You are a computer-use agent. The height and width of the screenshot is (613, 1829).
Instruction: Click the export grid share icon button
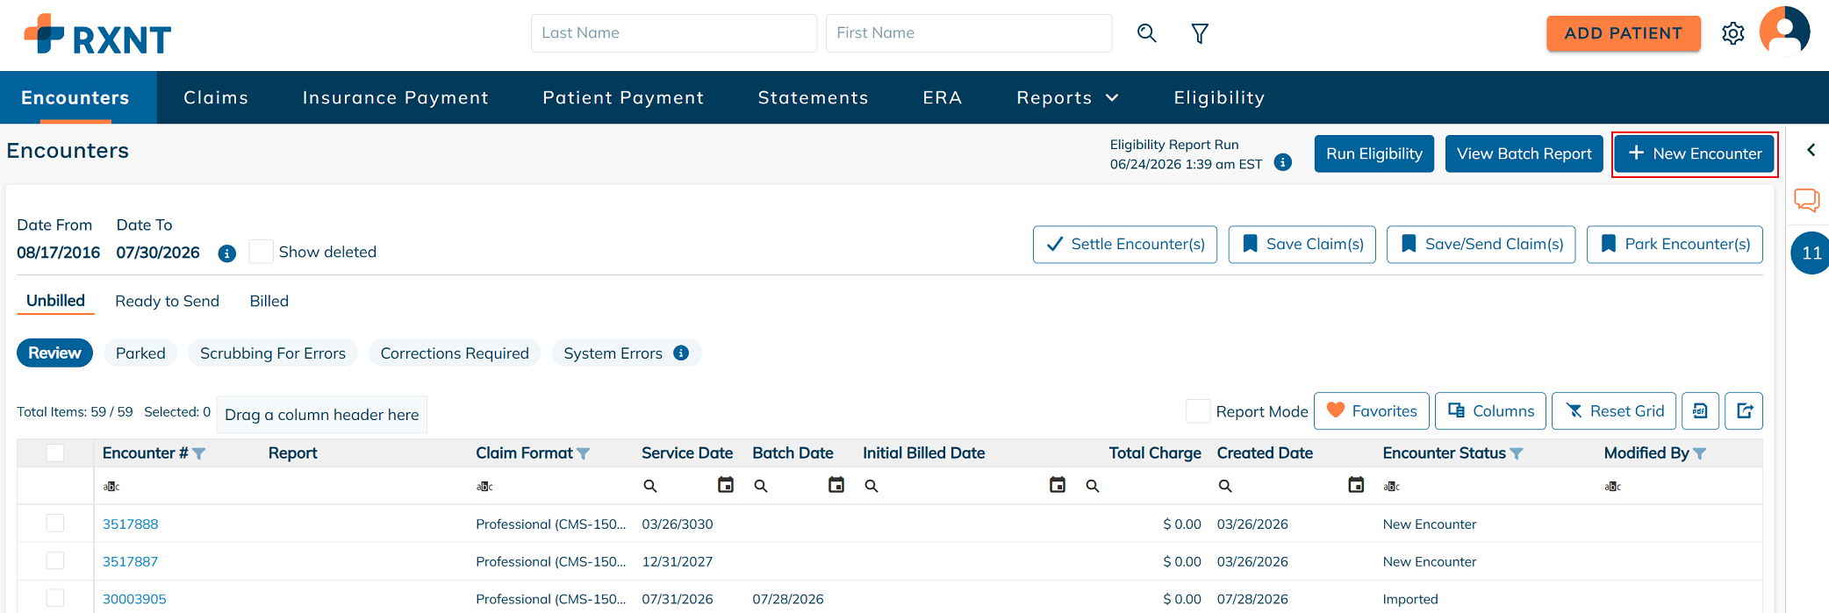[1744, 410]
